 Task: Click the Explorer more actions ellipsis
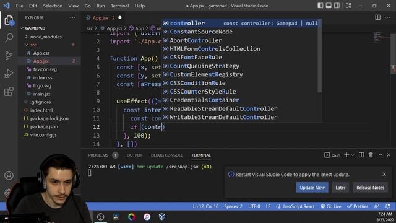(x=72, y=17)
